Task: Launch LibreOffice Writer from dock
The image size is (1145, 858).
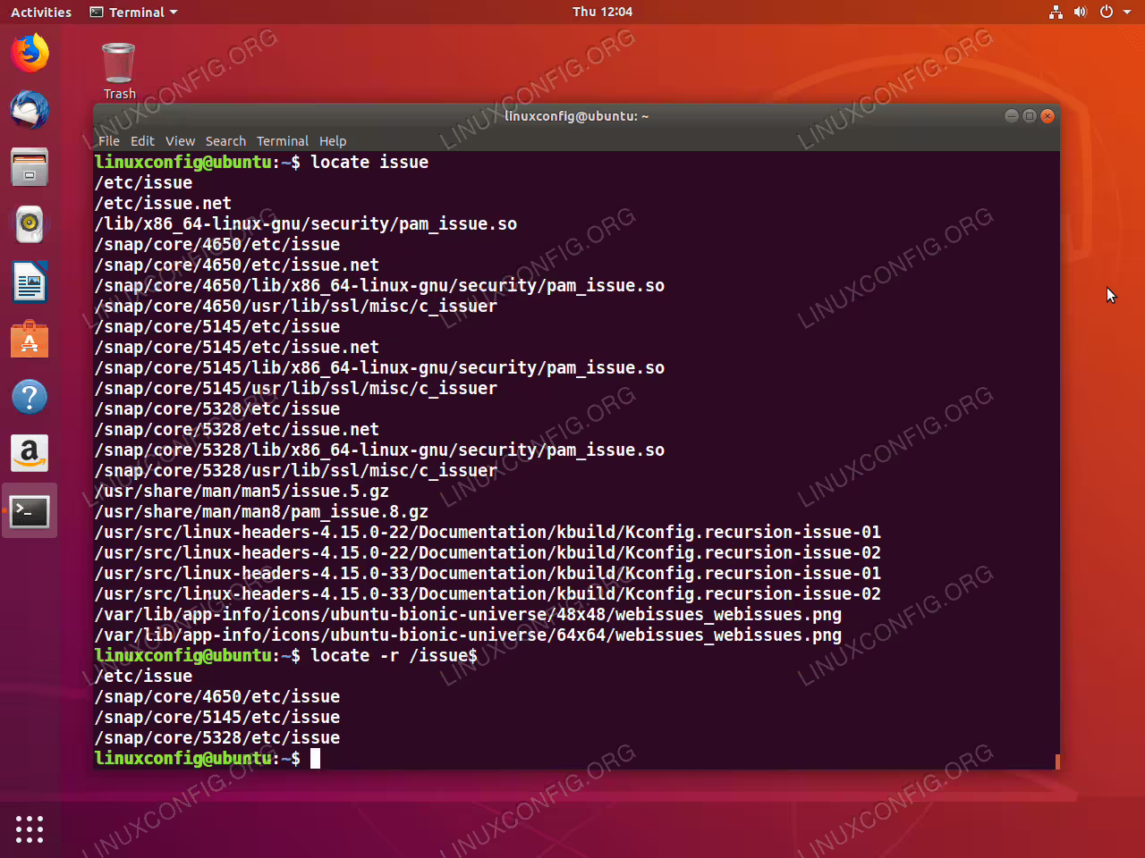Action: tap(30, 282)
